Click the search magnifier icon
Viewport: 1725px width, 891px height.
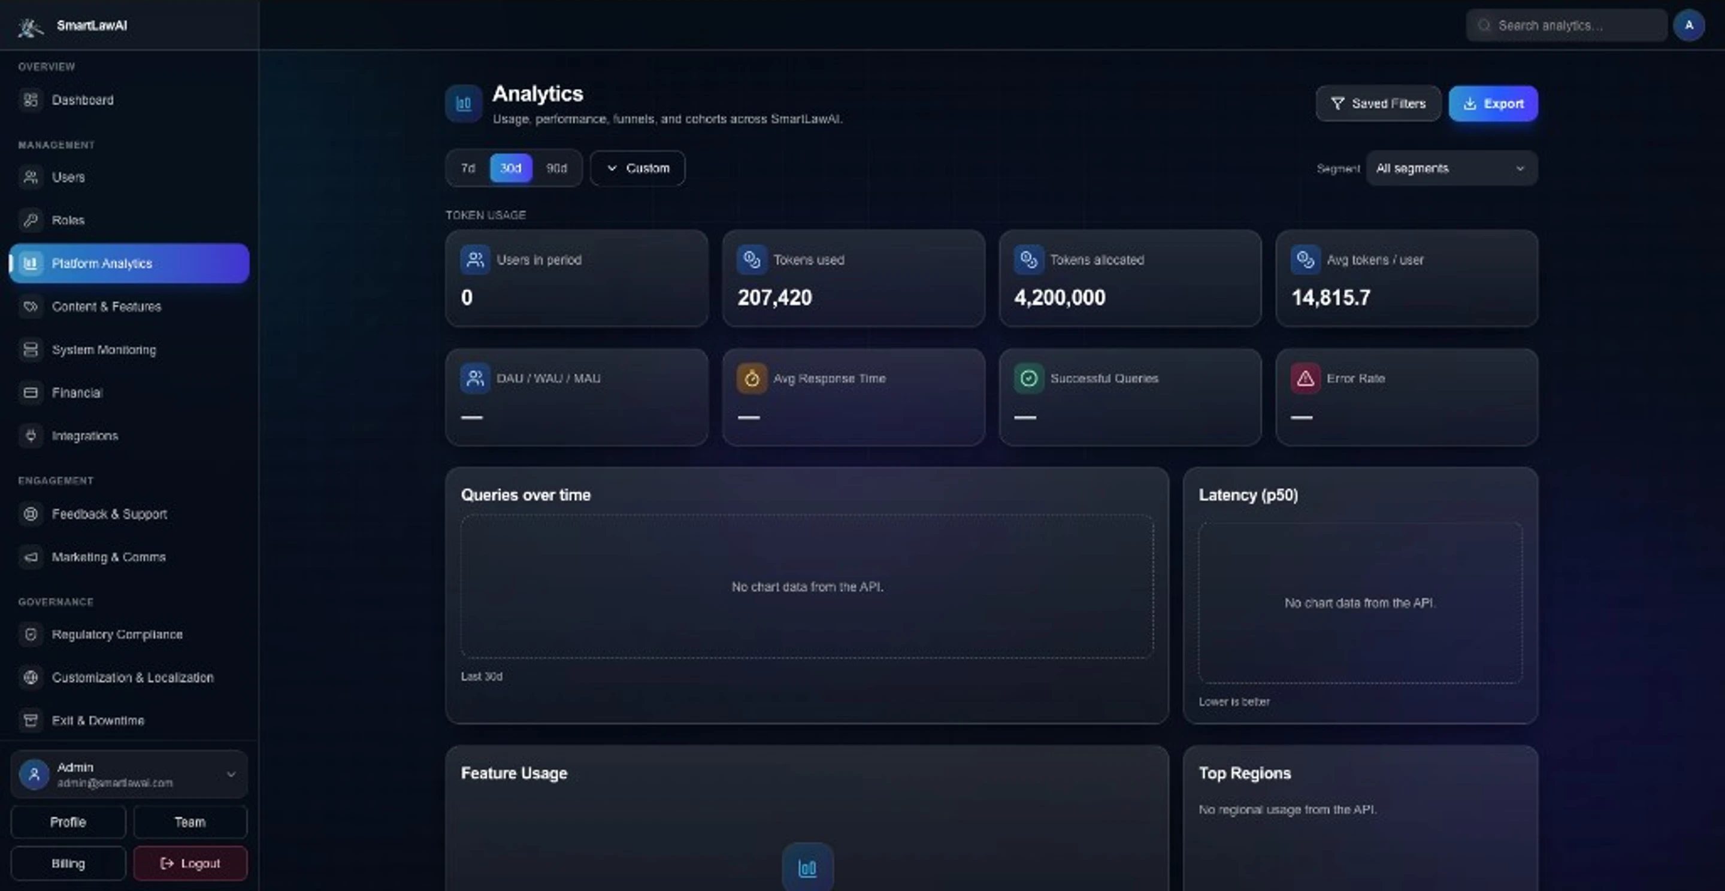tap(1485, 25)
